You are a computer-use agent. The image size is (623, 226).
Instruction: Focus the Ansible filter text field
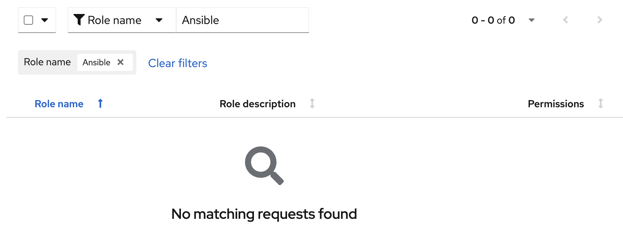coord(242,20)
